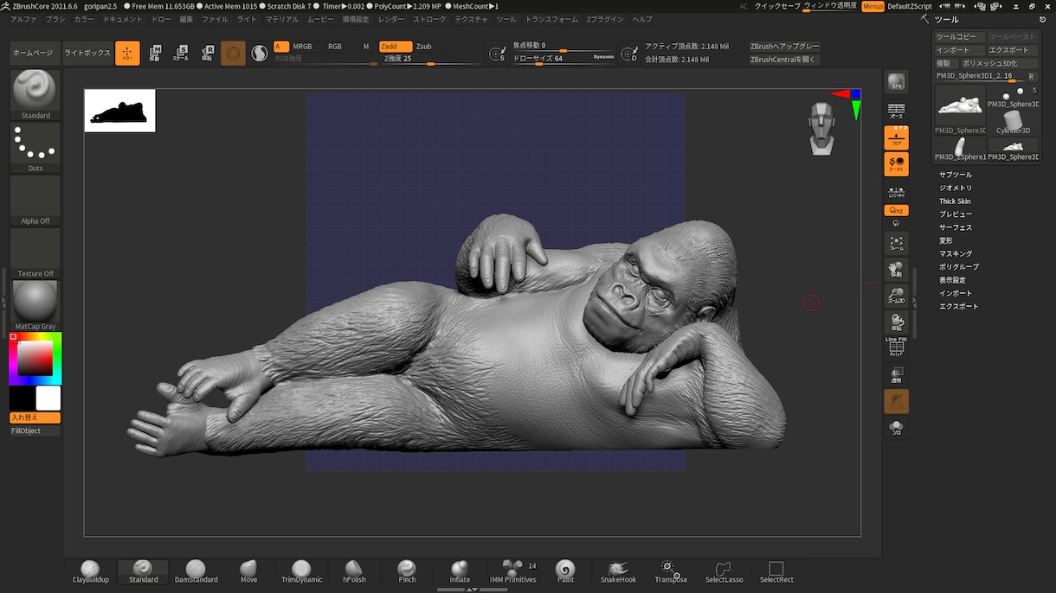This screenshot has height=593, width=1056.
Task: Toggle XYZ rotation mode
Action: 896,210
